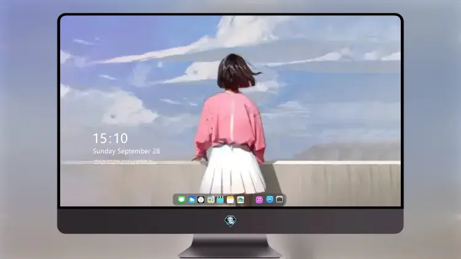This screenshot has width=461, height=259.
Task: Open the Weather app icon in the dock
Action: pos(191,199)
